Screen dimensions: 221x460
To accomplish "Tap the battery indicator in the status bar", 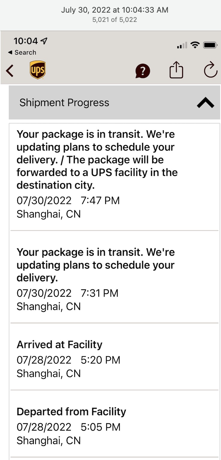I will pyautogui.click(x=210, y=45).
